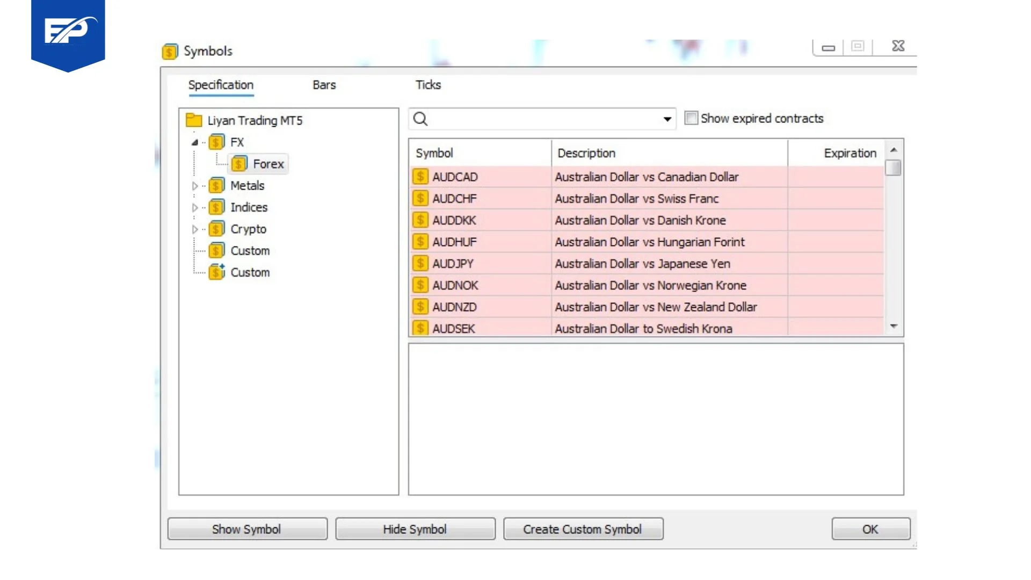Click the search magnifier icon
Viewport: 1031px width, 580px height.
point(420,119)
